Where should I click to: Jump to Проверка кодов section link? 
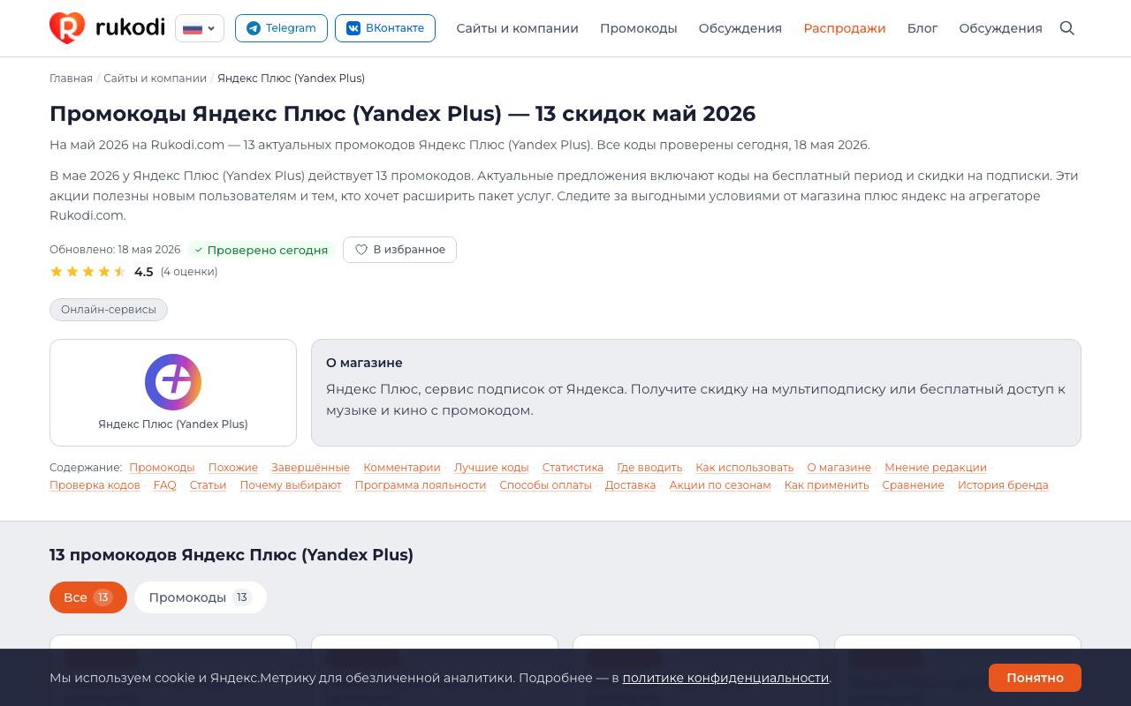pyautogui.click(x=95, y=485)
